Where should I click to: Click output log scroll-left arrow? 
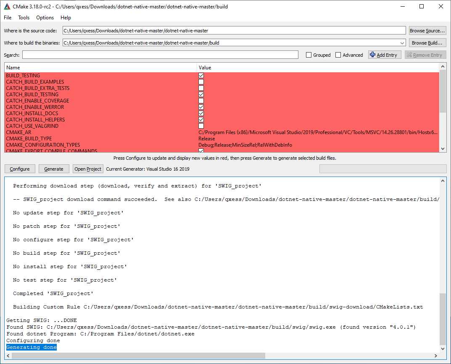point(8,356)
